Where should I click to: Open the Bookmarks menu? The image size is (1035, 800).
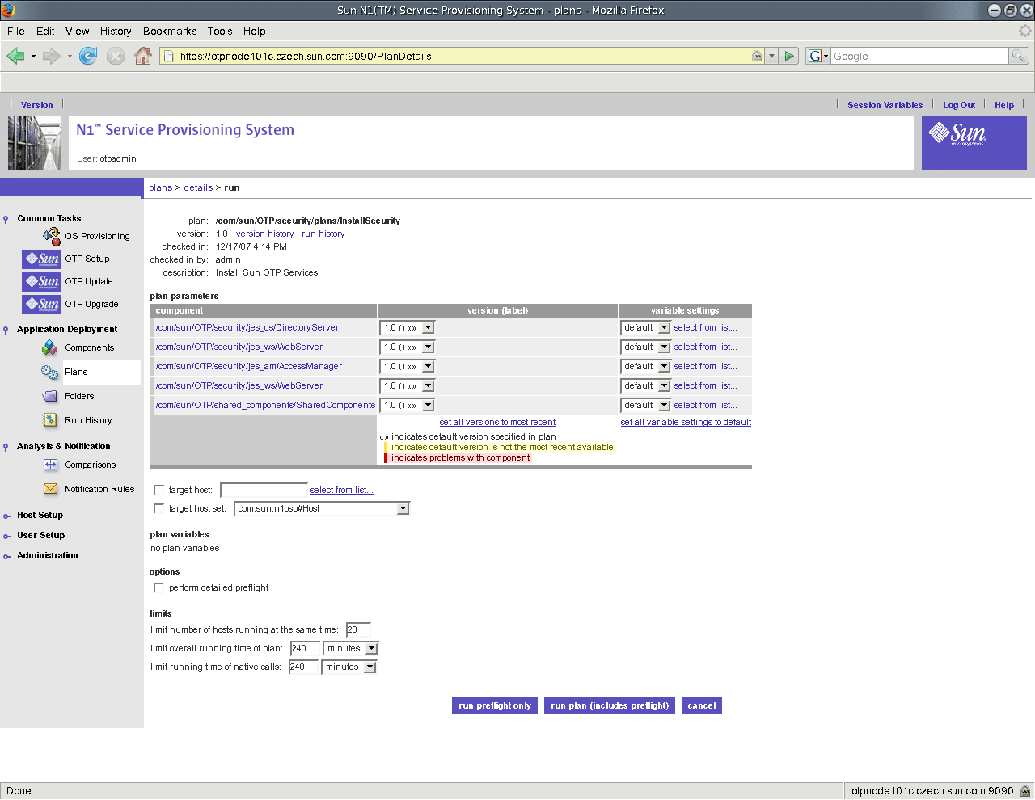pyautogui.click(x=170, y=31)
